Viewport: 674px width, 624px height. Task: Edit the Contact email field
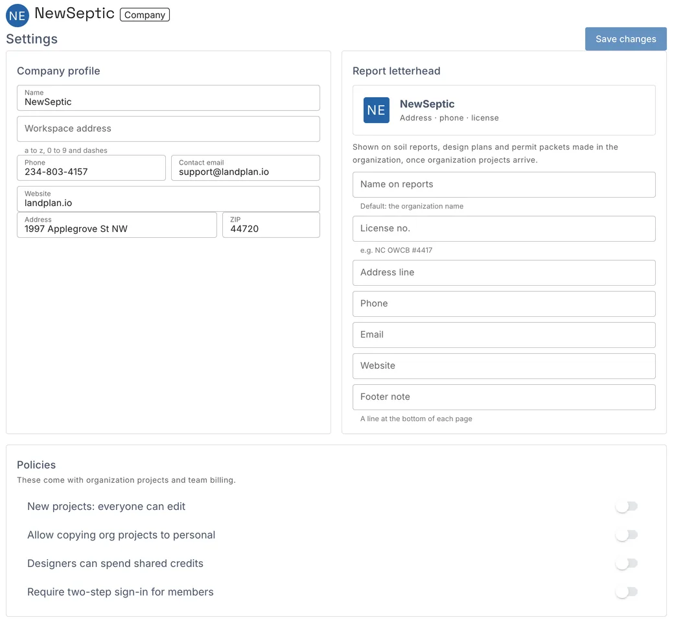pyautogui.click(x=246, y=168)
